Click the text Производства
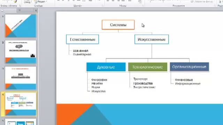223x125 pixels. click(143, 83)
